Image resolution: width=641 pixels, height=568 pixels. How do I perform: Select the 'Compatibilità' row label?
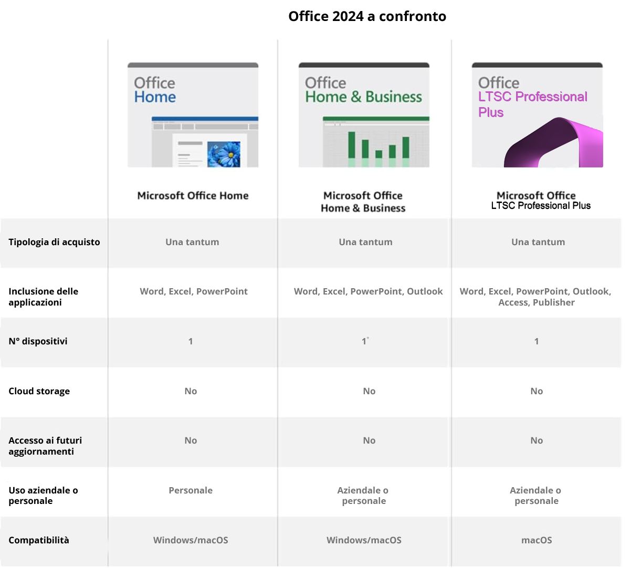click(x=39, y=540)
